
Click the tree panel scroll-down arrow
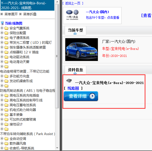coord(57,148)
